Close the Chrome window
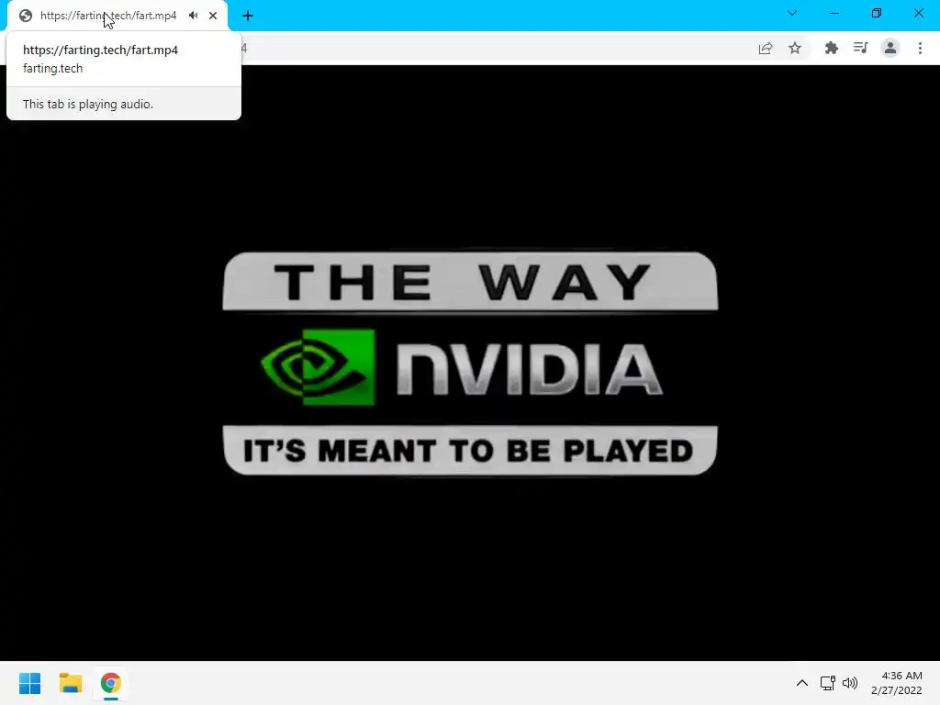 coord(918,13)
